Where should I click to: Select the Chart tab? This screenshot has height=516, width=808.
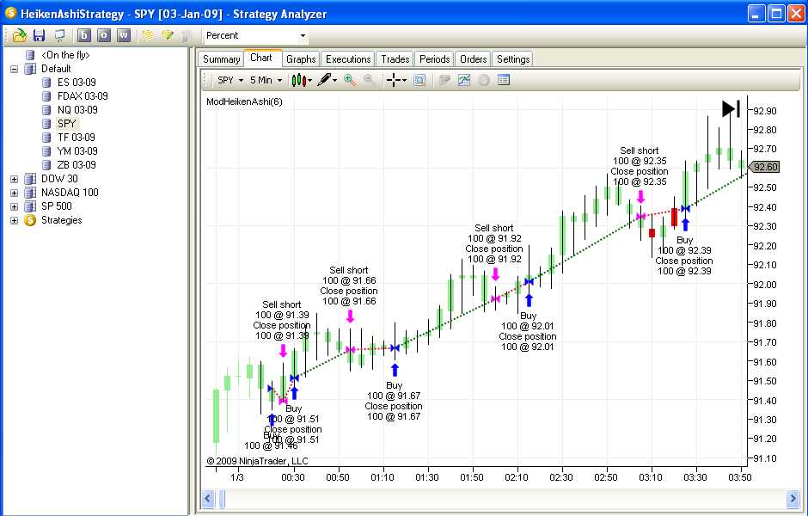click(x=261, y=58)
